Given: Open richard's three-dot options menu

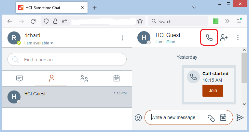Looking at the screenshot, I should [x=123, y=38].
